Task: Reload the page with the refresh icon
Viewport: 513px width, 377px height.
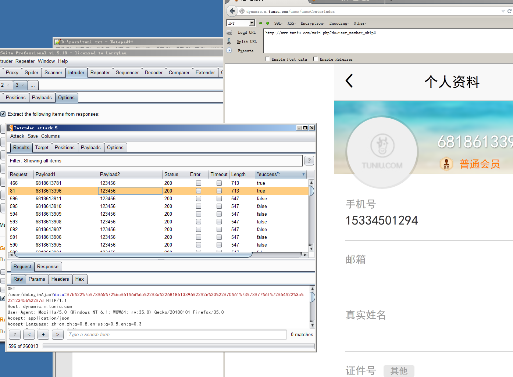Action: pos(509,11)
